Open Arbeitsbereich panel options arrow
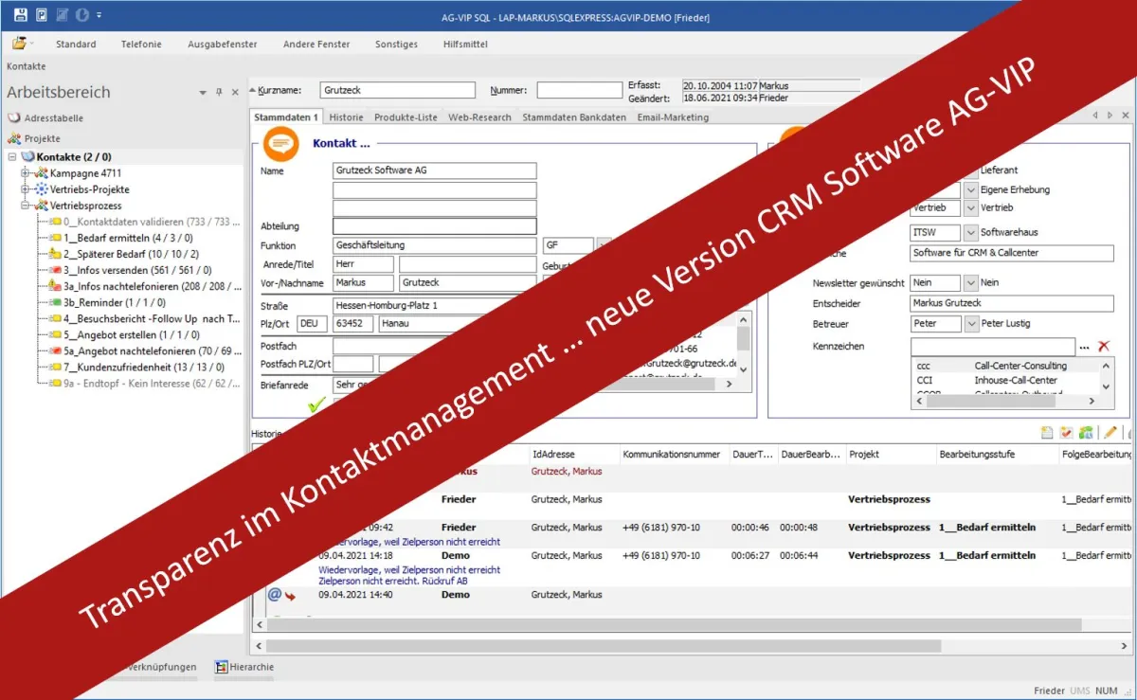Screen dimensions: 1137x700 pyautogui.click(x=203, y=93)
